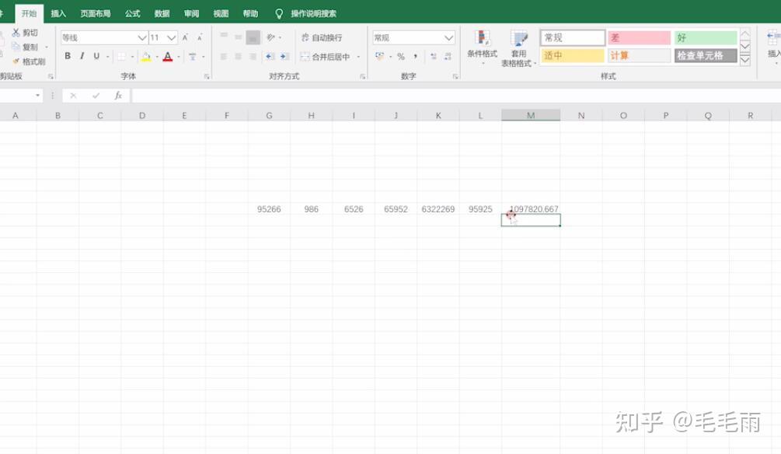Screen dimensions: 781x454
Task: Switch to the Insert (插入) tab
Action: [58, 13]
